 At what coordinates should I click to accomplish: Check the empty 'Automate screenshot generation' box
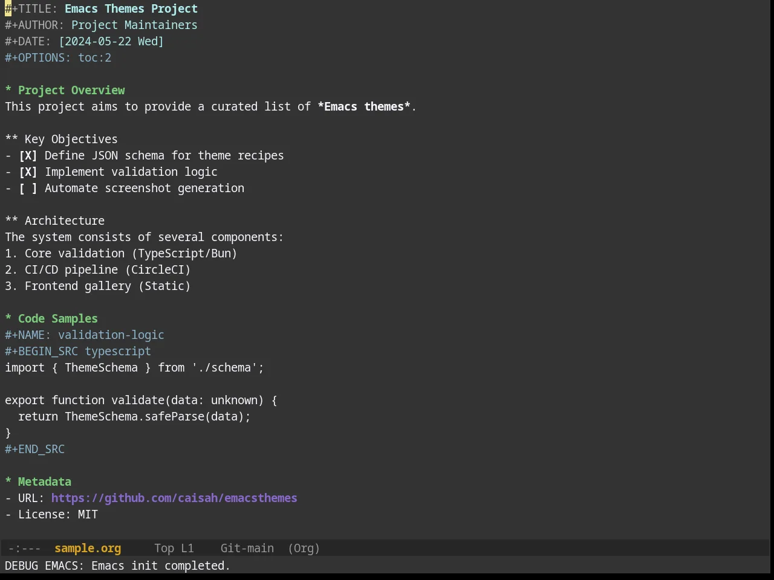click(x=28, y=188)
